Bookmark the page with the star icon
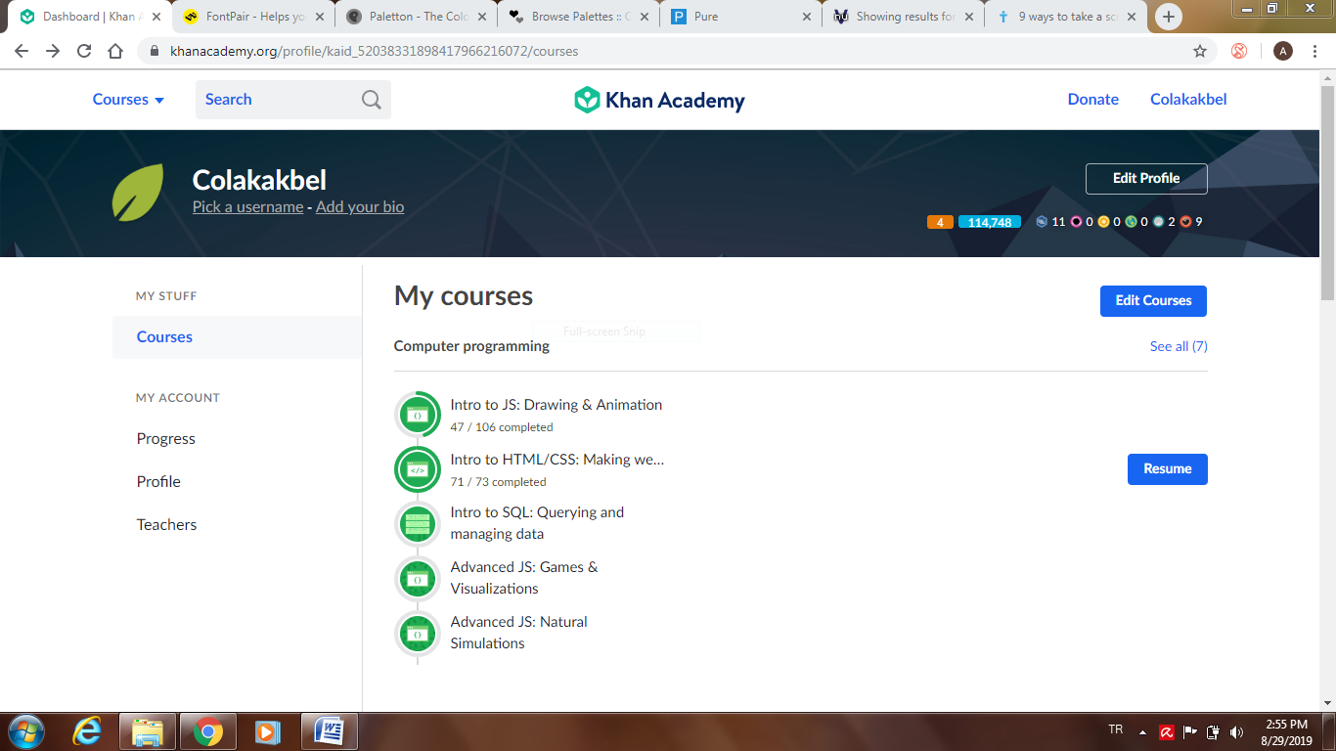The width and height of the screenshot is (1336, 751). tap(1200, 51)
